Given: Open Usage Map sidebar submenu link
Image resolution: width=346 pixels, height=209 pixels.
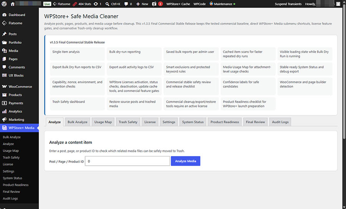Looking at the screenshot, I should pos(11,151).
